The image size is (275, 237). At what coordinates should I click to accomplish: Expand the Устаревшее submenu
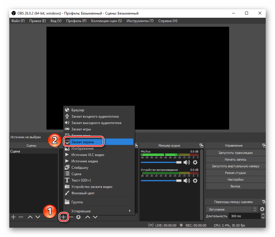coord(99,211)
